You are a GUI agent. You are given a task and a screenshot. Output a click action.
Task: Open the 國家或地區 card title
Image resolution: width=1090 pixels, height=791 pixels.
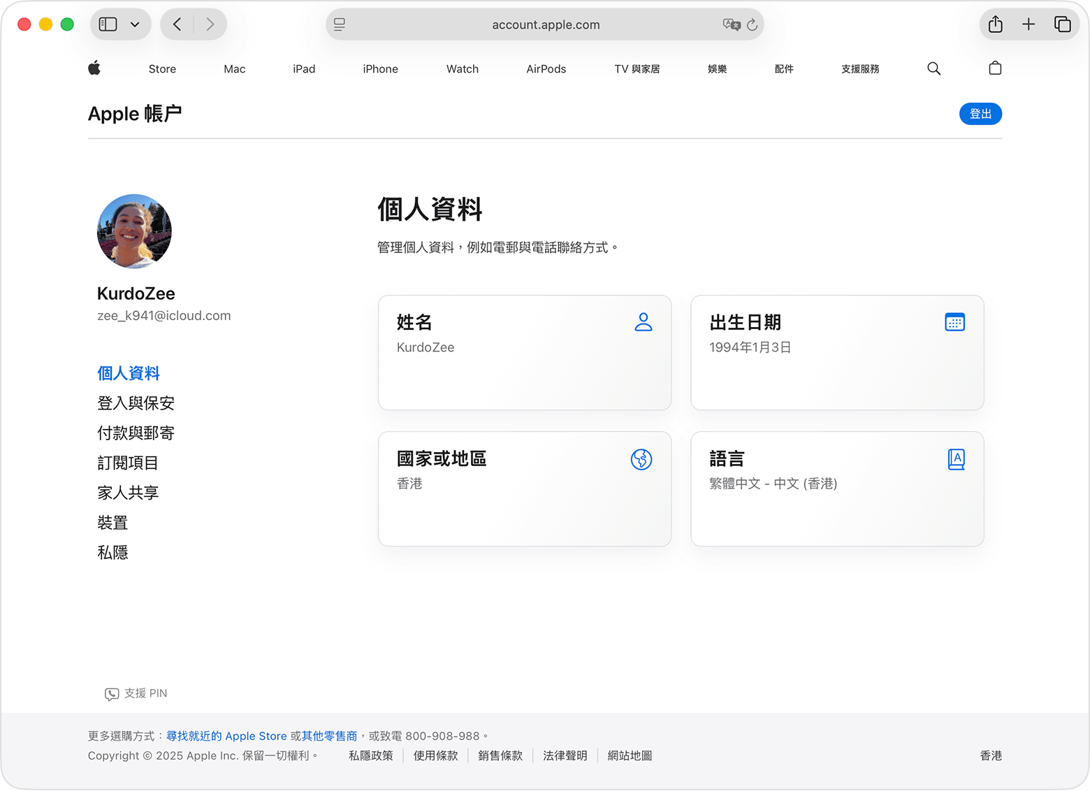point(442,458)
